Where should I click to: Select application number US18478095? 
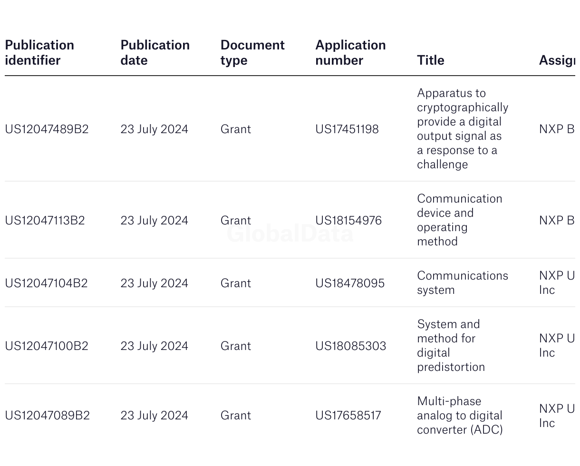[350, 283]
